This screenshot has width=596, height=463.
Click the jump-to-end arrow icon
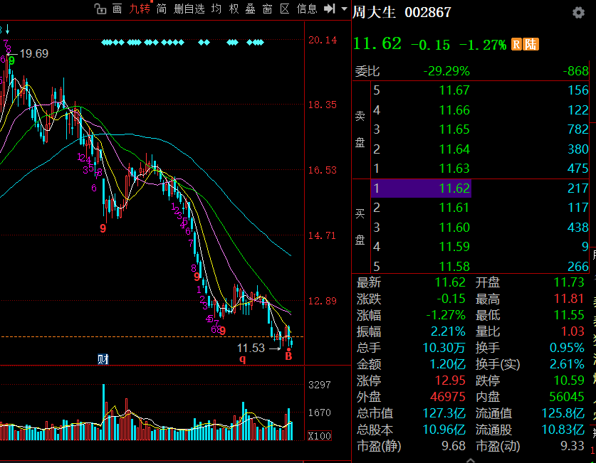coord(330,9)
